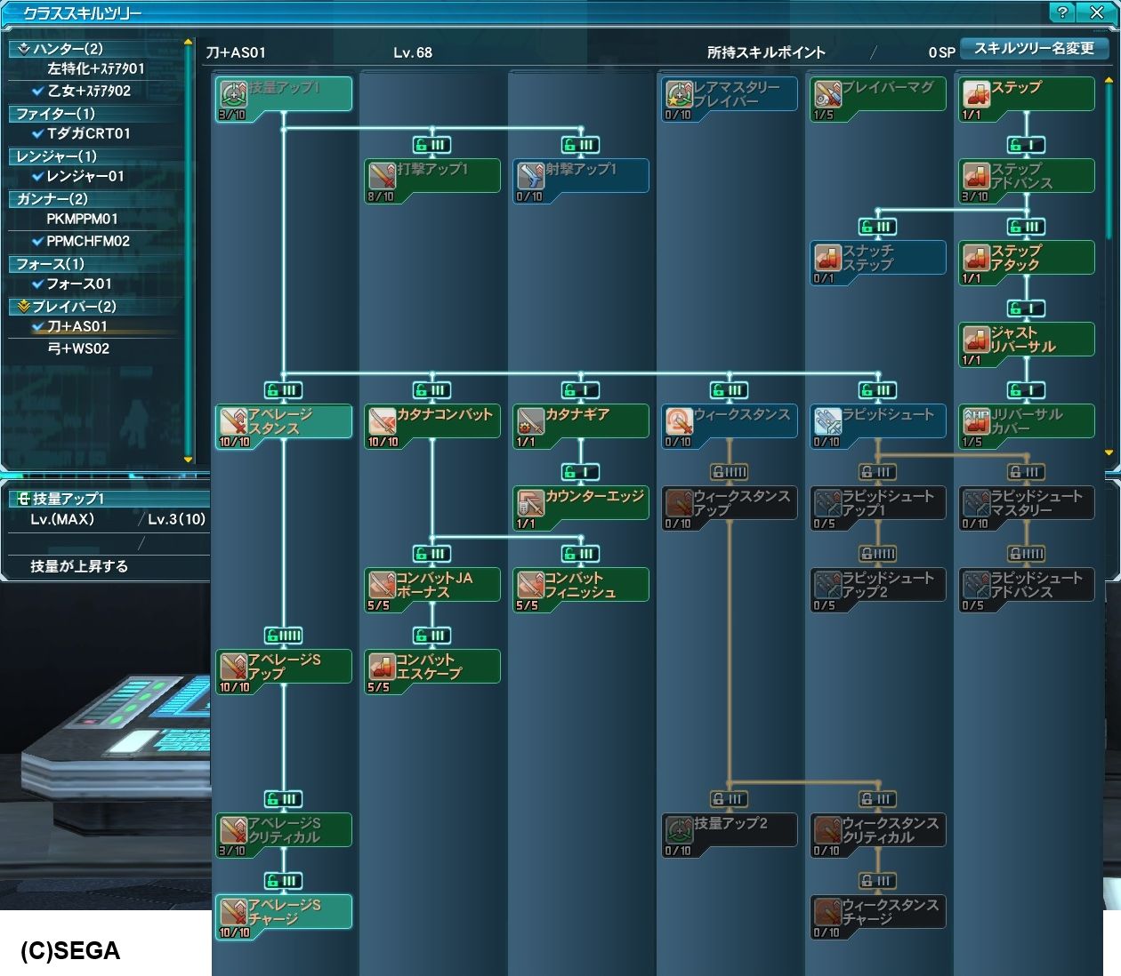Select the 射撃アップ1 skill icon
Screen dimensions: 1121x976
click(530, 175)
